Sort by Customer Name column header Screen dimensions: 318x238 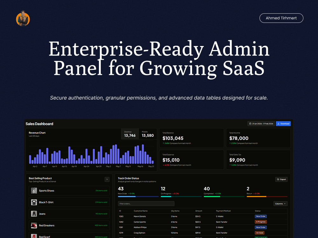point(141,211)
